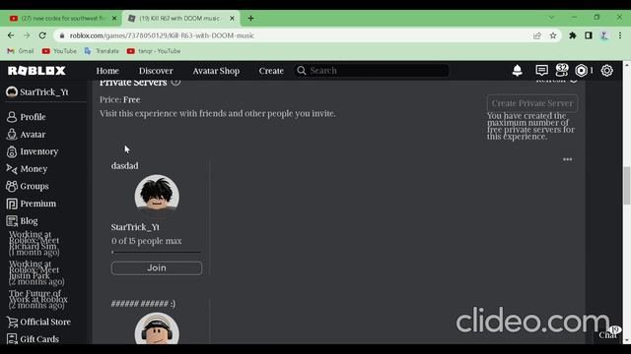
Task: Open the messages chat icon
Action: click(x=541, y=71)
